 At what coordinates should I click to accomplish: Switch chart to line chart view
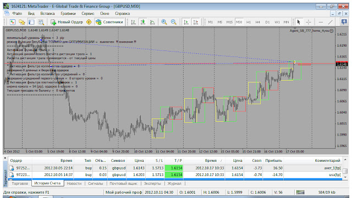tap(152, 22)
